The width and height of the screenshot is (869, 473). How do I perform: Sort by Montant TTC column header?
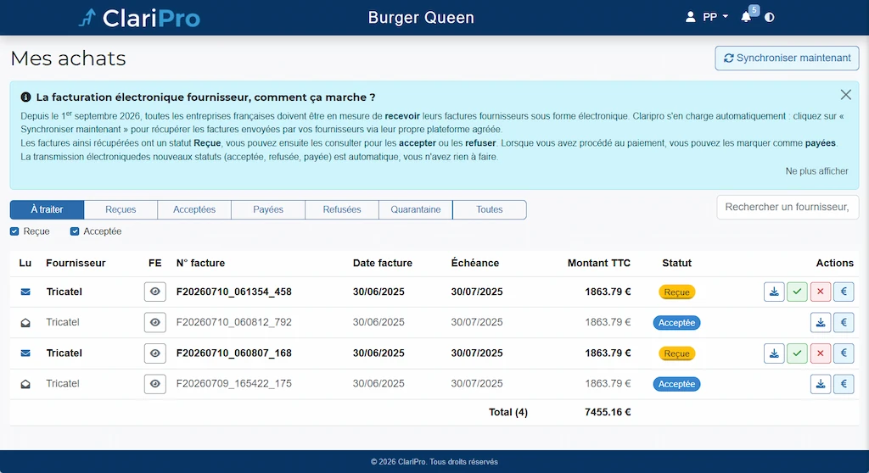(x=599, y=263)
